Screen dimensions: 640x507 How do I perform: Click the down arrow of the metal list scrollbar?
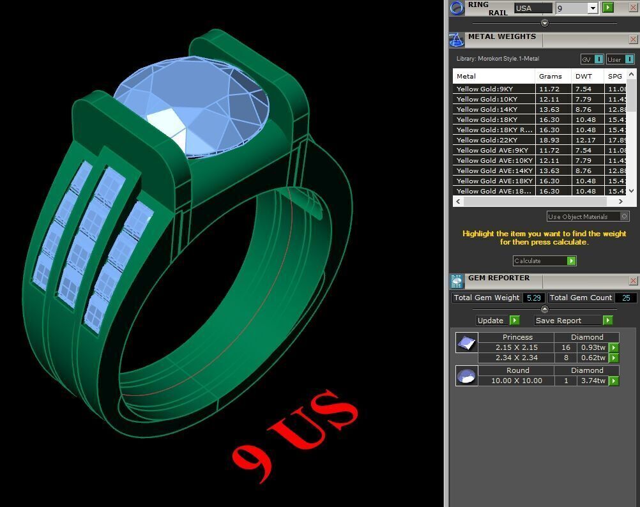tap(632, 191)
